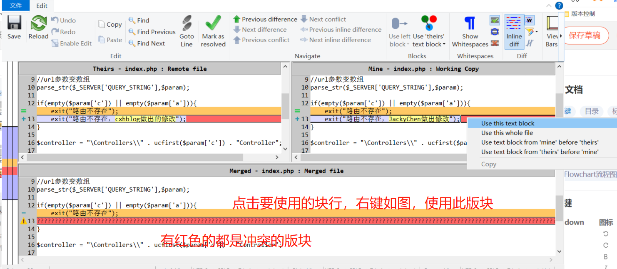The width and height of the screenshot is (617, 269).
Task: Click the Use left block icon
Action: (x=400, y=23)
